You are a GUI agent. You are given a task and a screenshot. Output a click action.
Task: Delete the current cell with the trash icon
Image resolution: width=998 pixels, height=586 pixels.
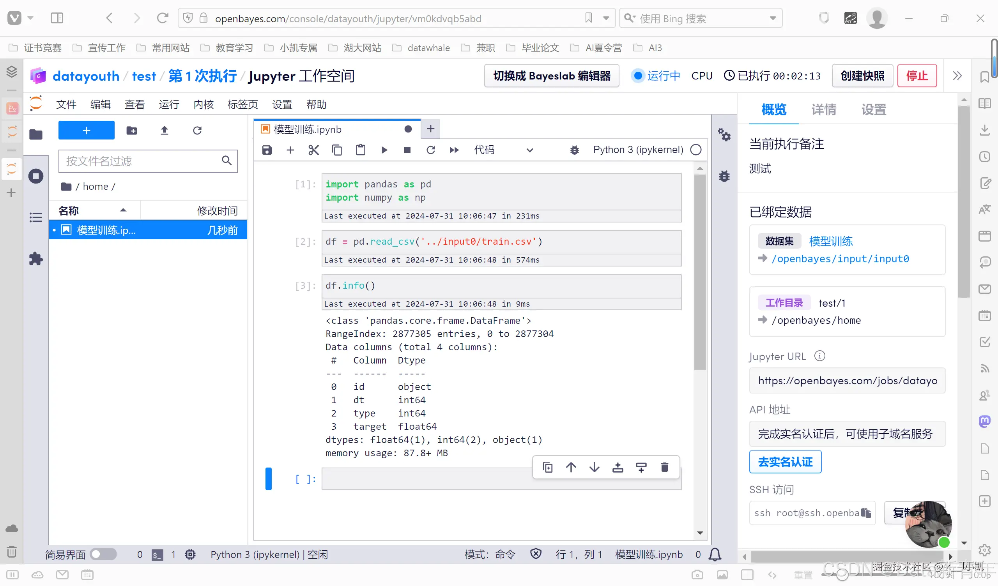point(665,468)
